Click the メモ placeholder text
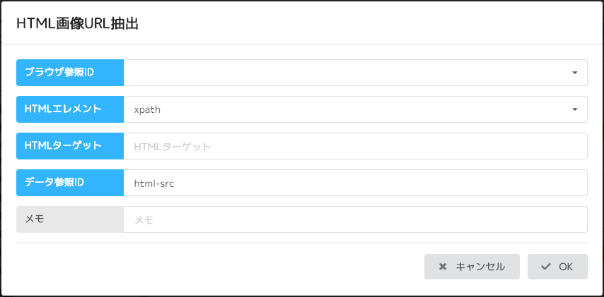The image size is (604, 297). [144, 220]
